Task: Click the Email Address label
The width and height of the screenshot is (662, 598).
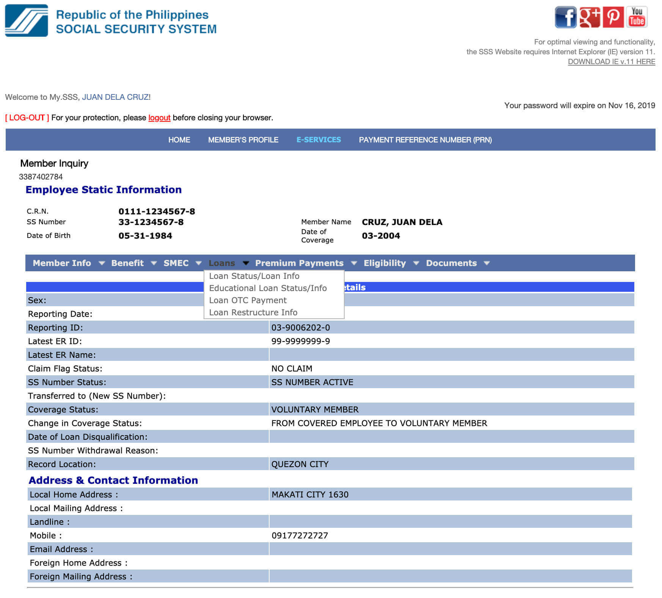Action: click(61, 549)
